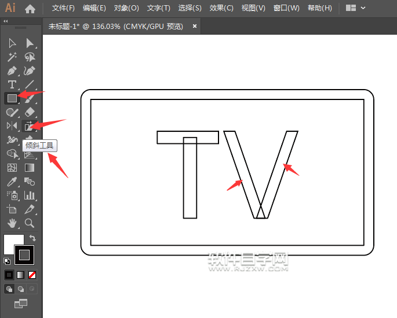Activate the Direct Selection tool
397x318 pixels.
[30, 43]
